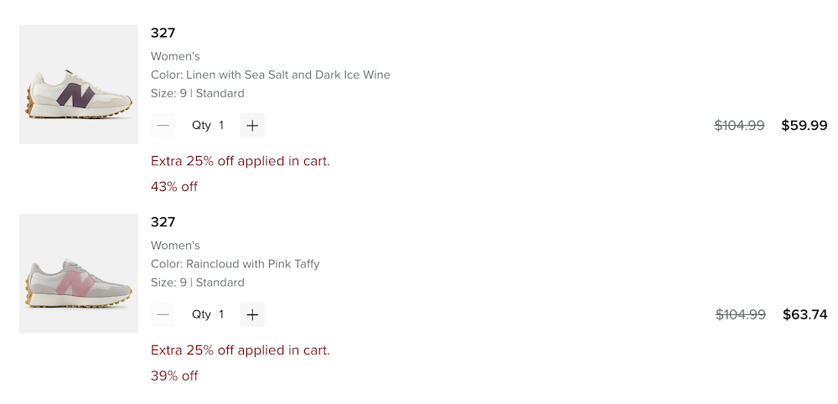Decrease quantity of the Linen 327 shoe
838x404 pixels.
(163, 126)
